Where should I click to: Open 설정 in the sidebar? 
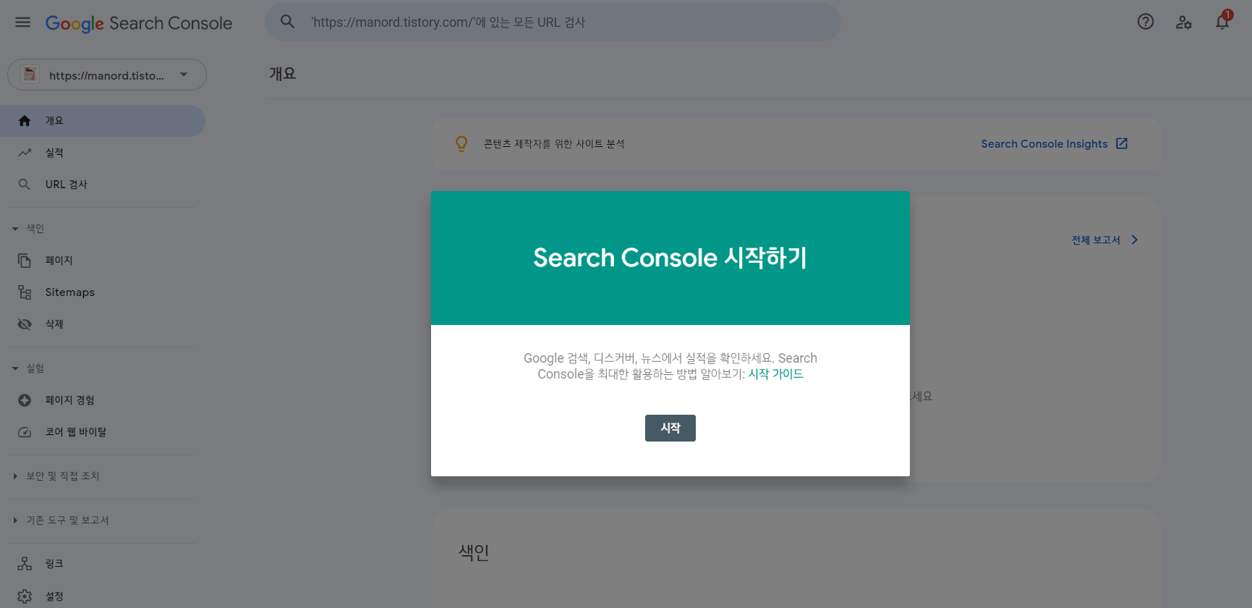[x=103, y=596]
